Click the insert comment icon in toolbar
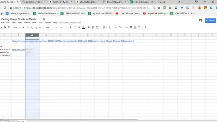The image size is (217, 122). (131, 27)
